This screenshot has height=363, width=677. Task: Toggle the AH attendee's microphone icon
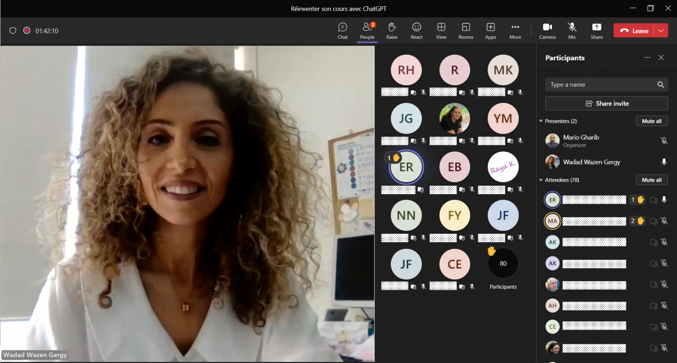tap(664, 305)
